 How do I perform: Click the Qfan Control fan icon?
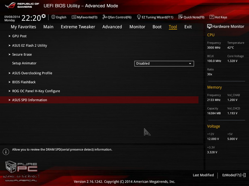pos(105,17)
